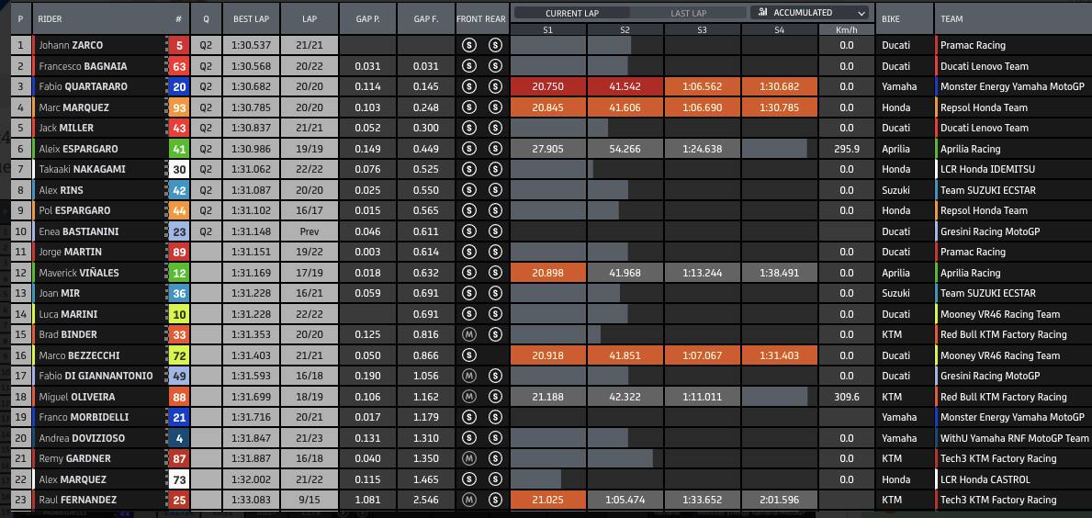The width and height of the screenshot is (1092, 518).
Task: Click Viñales' front tyre icon
Action: coord(468,273)
